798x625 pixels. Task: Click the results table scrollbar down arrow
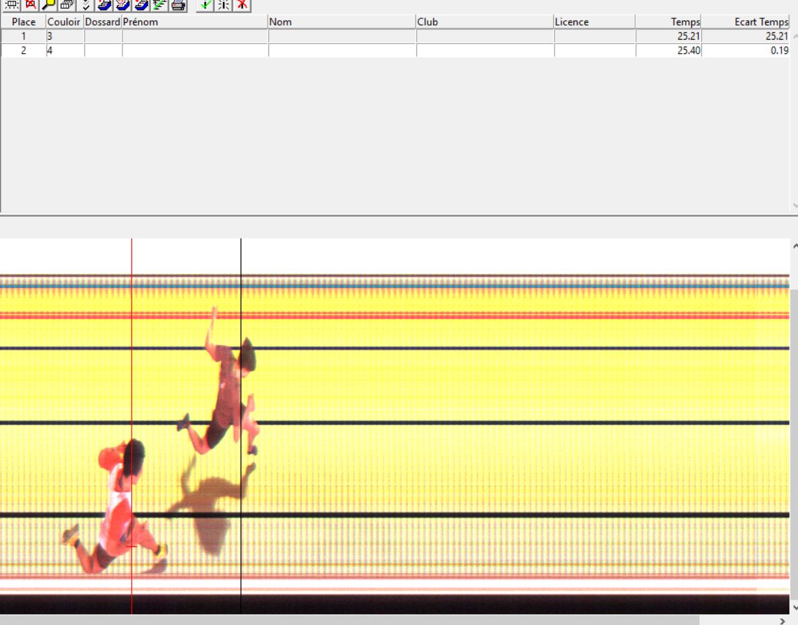coord(795,206)
